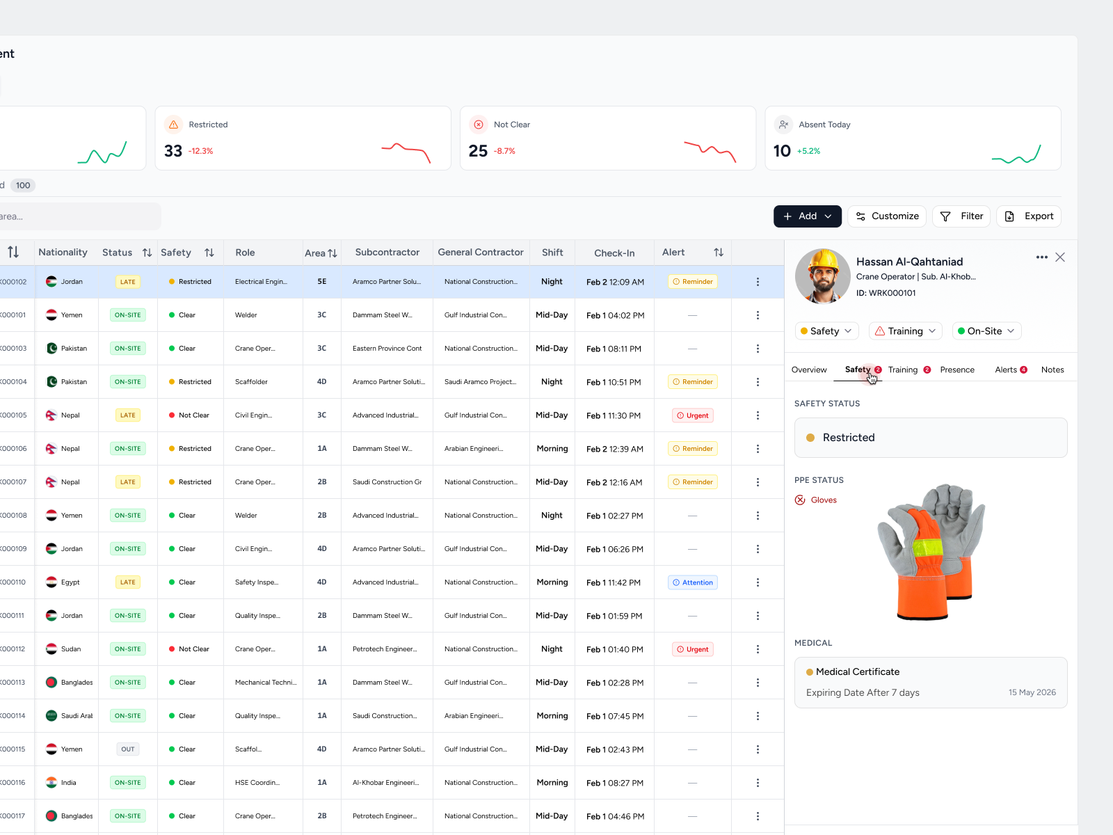Click the Export button
1113x835 pixels.
pyautogui.click(x=1029, y=216)
